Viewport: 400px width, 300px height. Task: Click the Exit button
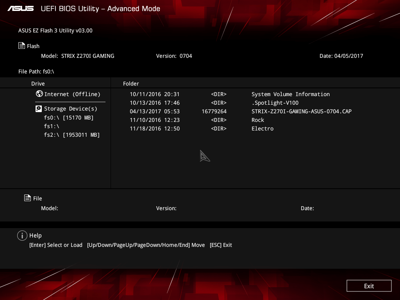[x=369, y=286]
